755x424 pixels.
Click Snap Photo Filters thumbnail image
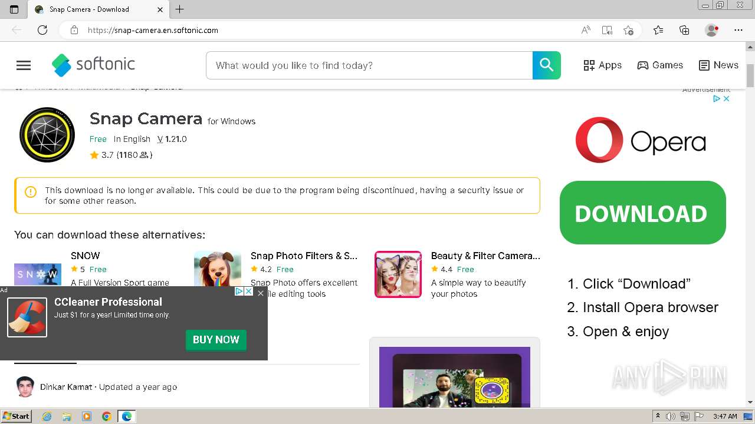pos(218,269)
